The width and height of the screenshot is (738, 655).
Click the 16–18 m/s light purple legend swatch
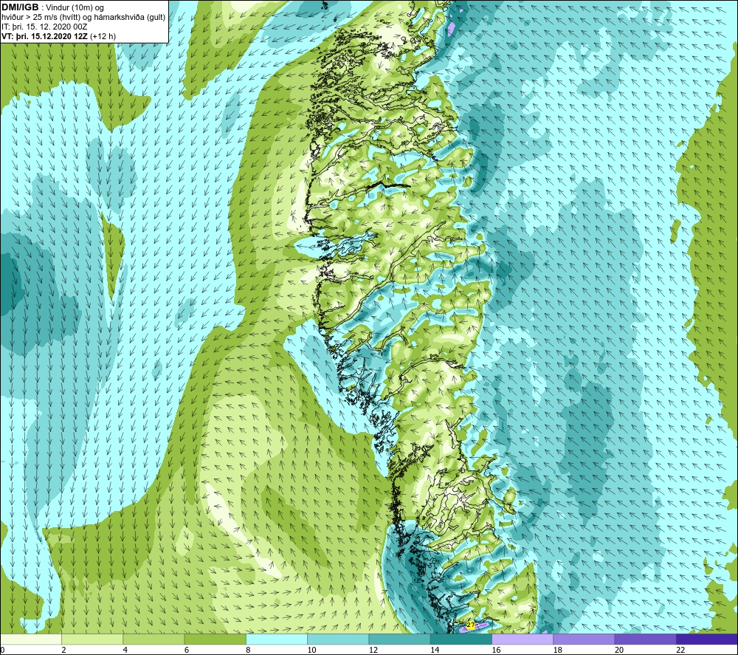(523, 639)
